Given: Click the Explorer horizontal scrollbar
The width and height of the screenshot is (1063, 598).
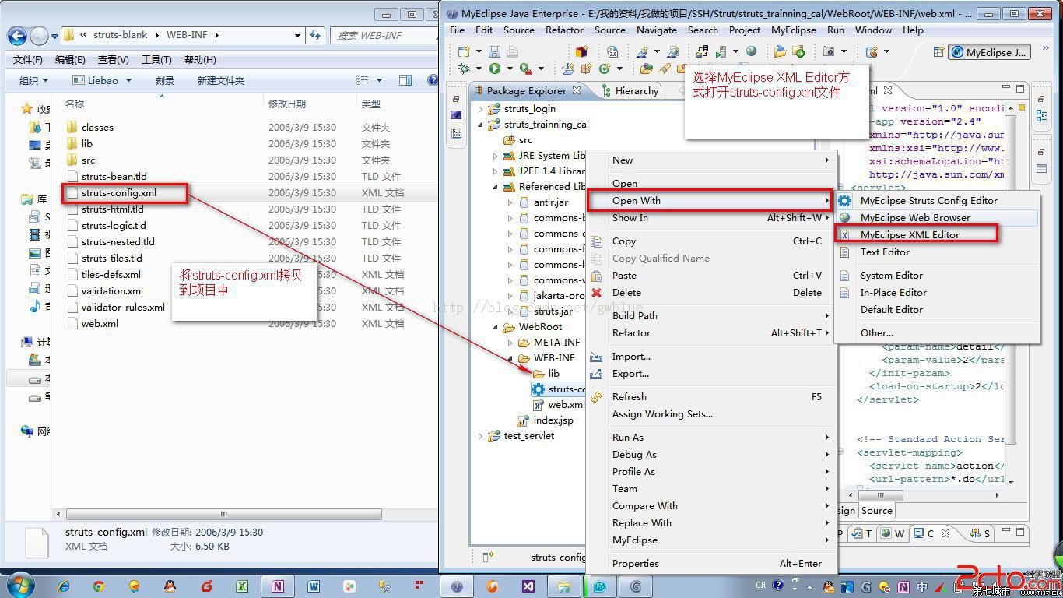Looking at the screenshot, I should (x=223, y=514).
